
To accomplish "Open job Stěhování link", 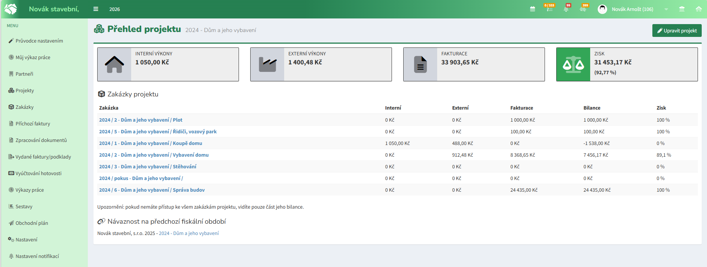I will coord(148,167).
